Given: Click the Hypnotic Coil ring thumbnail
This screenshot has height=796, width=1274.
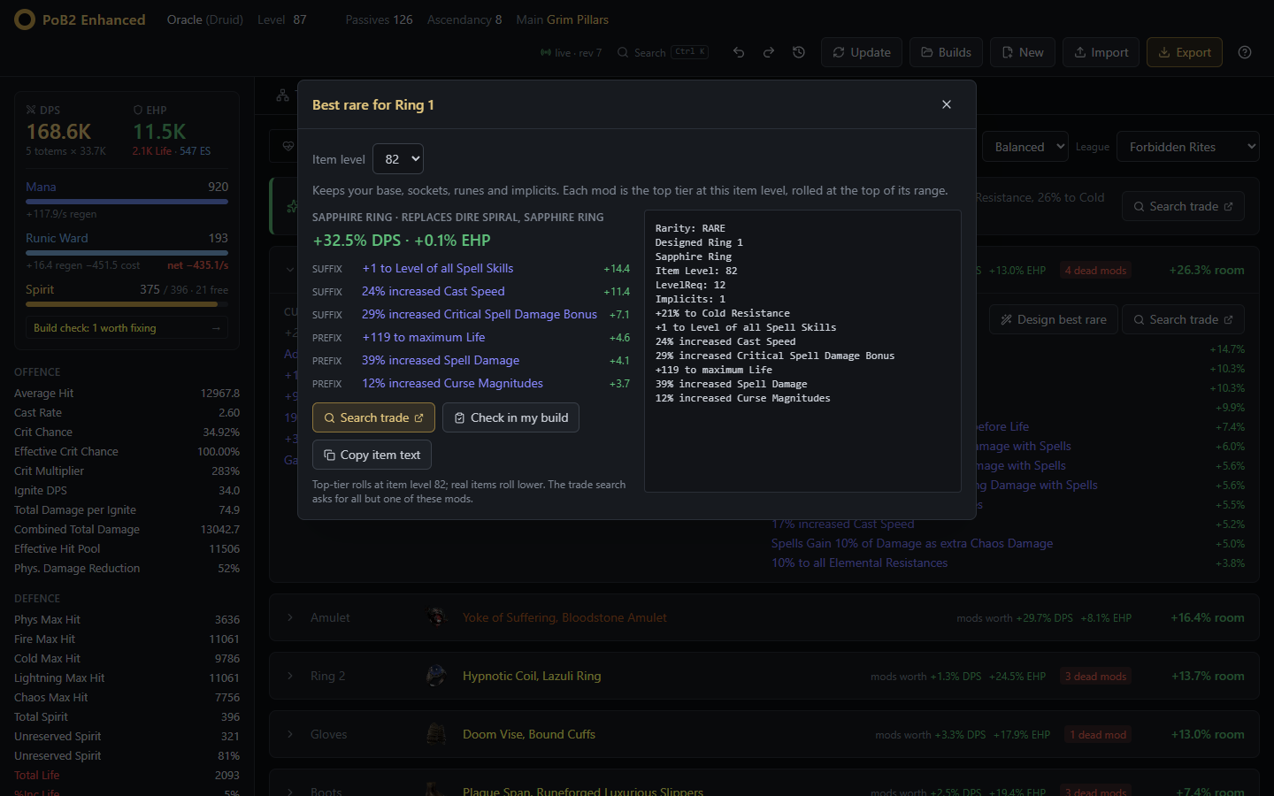Looking at the screenshot, I should tap(436, 676).
